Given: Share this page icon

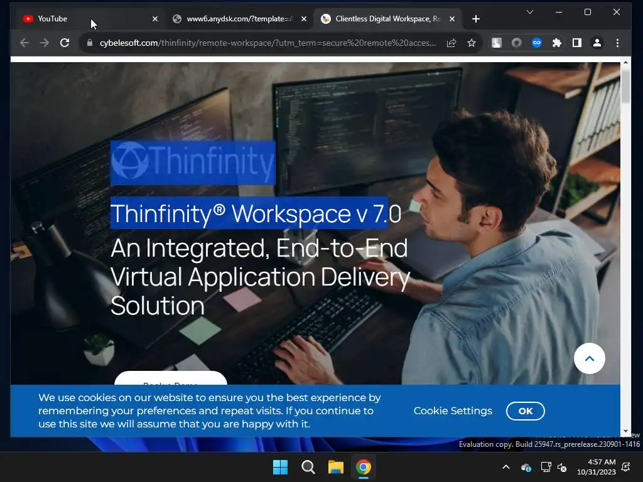Looking at the screenshot, I should pyautogui.click(x=451, y=43).
